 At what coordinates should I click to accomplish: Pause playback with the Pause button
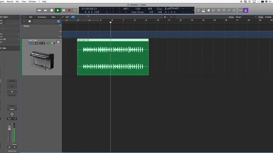click(x=64, y=10)
